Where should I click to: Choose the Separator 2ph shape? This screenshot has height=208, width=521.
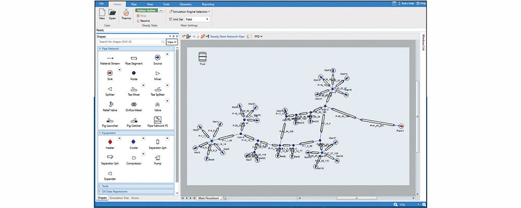tap(157, 144)
